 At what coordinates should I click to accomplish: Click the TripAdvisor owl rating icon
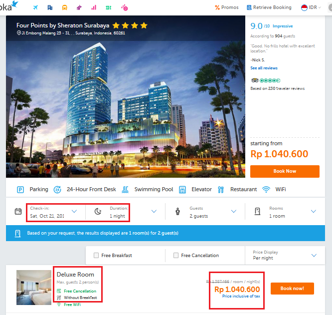pos(255,80)
